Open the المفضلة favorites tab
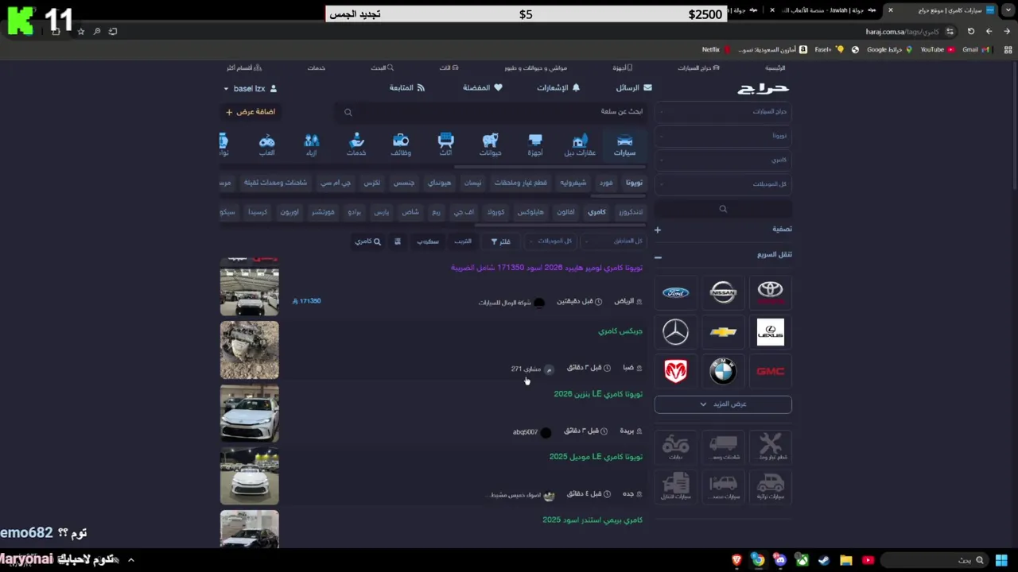Viewport: 1018px width, 572px height. [483, 87]
